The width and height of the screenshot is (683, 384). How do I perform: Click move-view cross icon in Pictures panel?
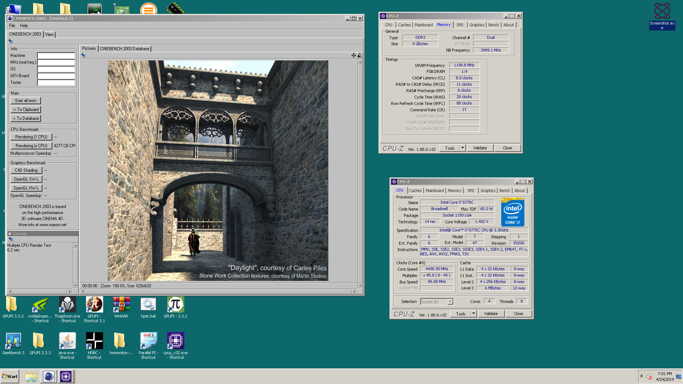(x=354, y=55)
